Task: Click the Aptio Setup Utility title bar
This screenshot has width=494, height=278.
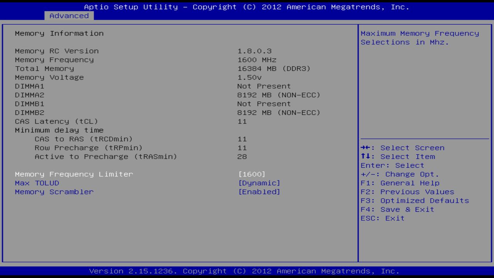Action: [247, 7]
